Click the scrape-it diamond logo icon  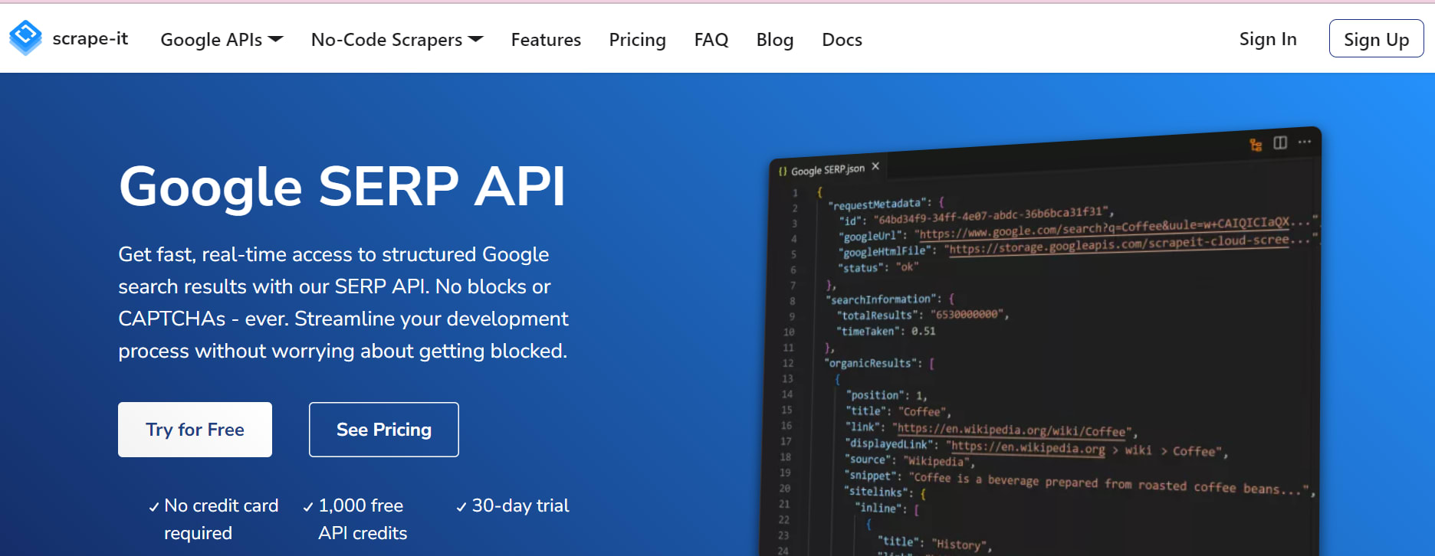(x=25, y=38)
